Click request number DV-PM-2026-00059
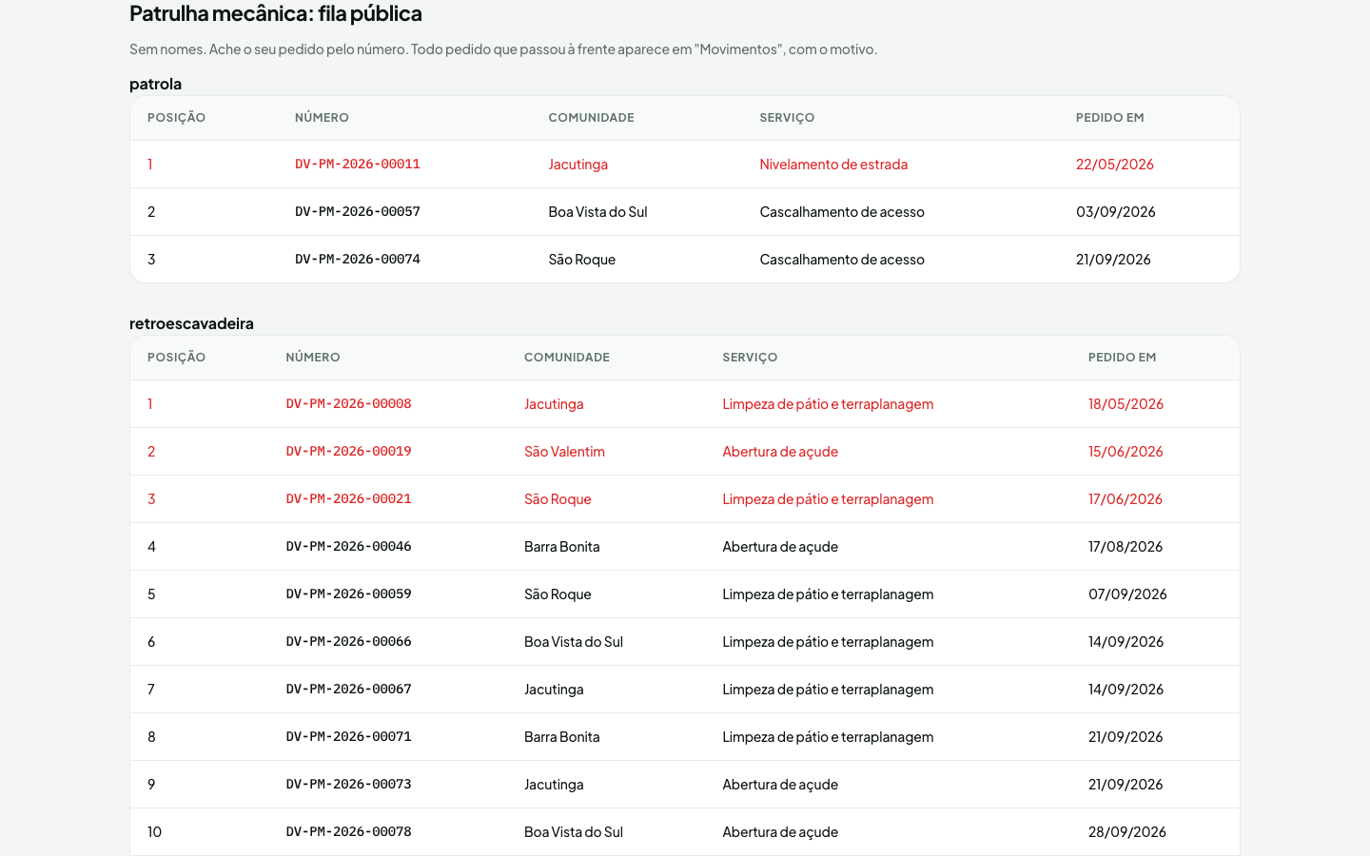 349,593
